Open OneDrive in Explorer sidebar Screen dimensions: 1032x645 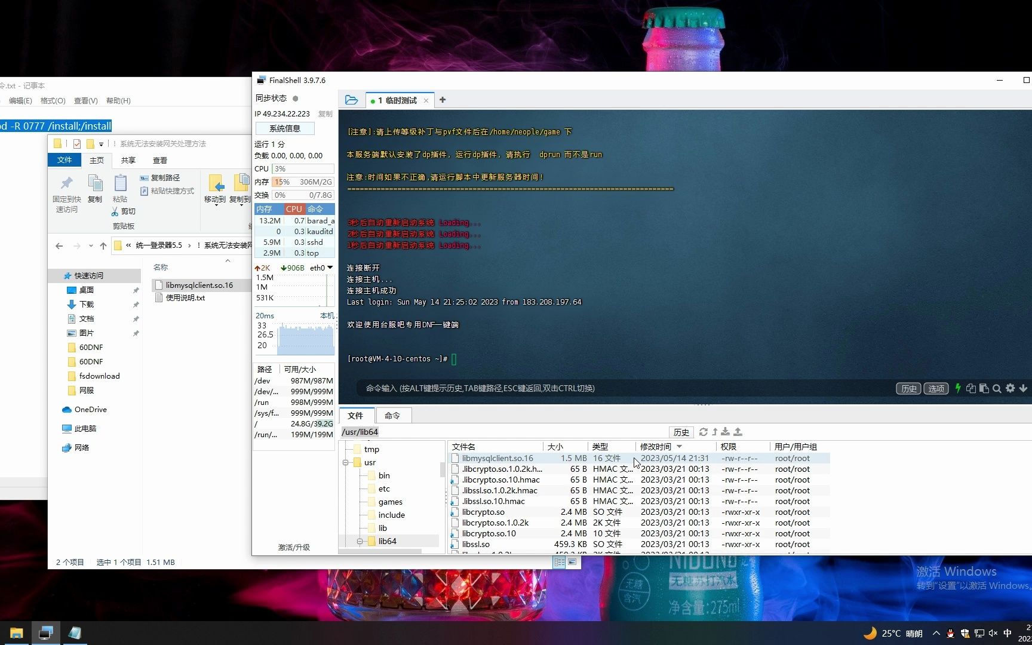[x=85, y=410]
